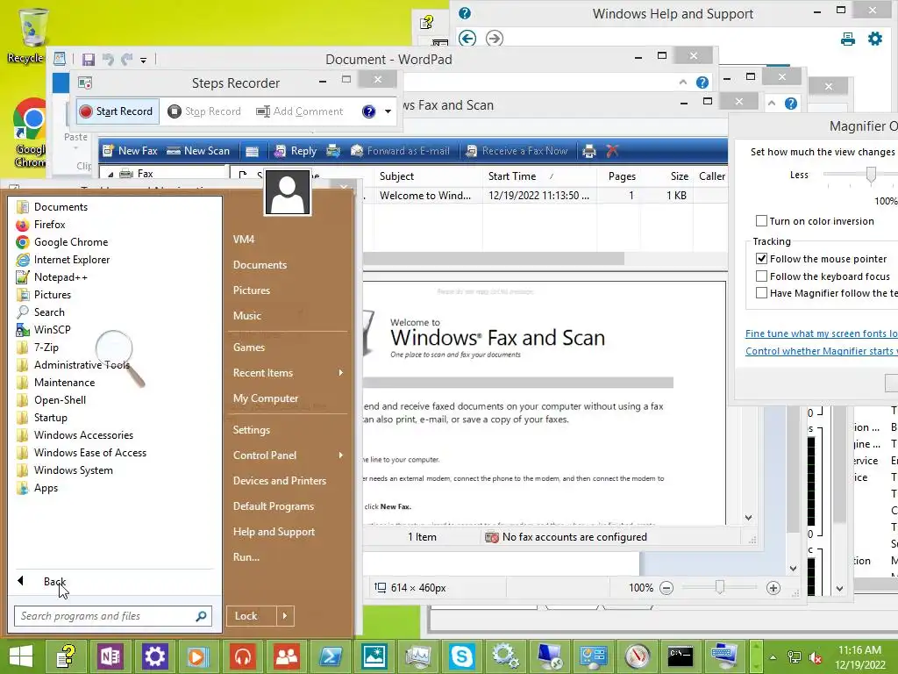Click the Start menu search magnifier icon
The image size is (898, 674).
(x=201, y=616)
